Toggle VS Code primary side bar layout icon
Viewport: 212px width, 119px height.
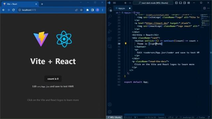(176, 3)
